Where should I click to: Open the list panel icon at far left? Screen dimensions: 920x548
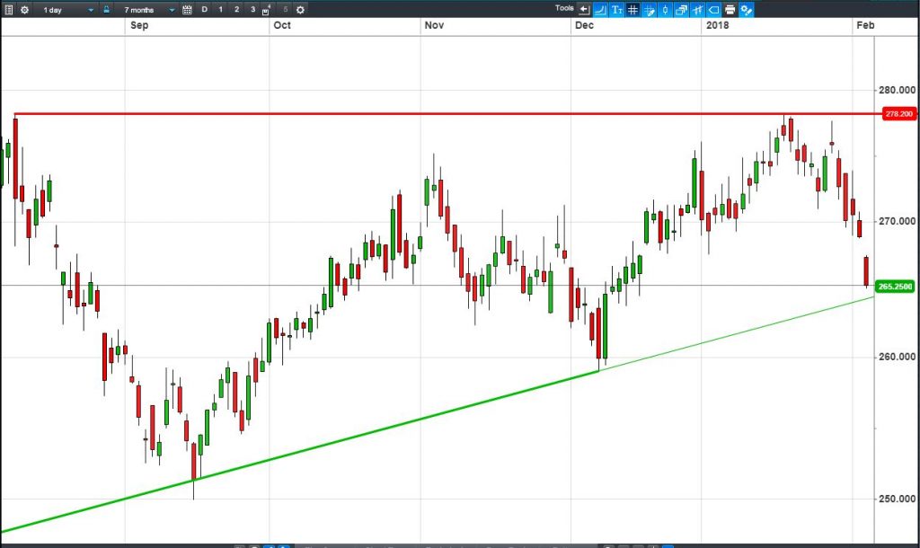pos(9,9)
